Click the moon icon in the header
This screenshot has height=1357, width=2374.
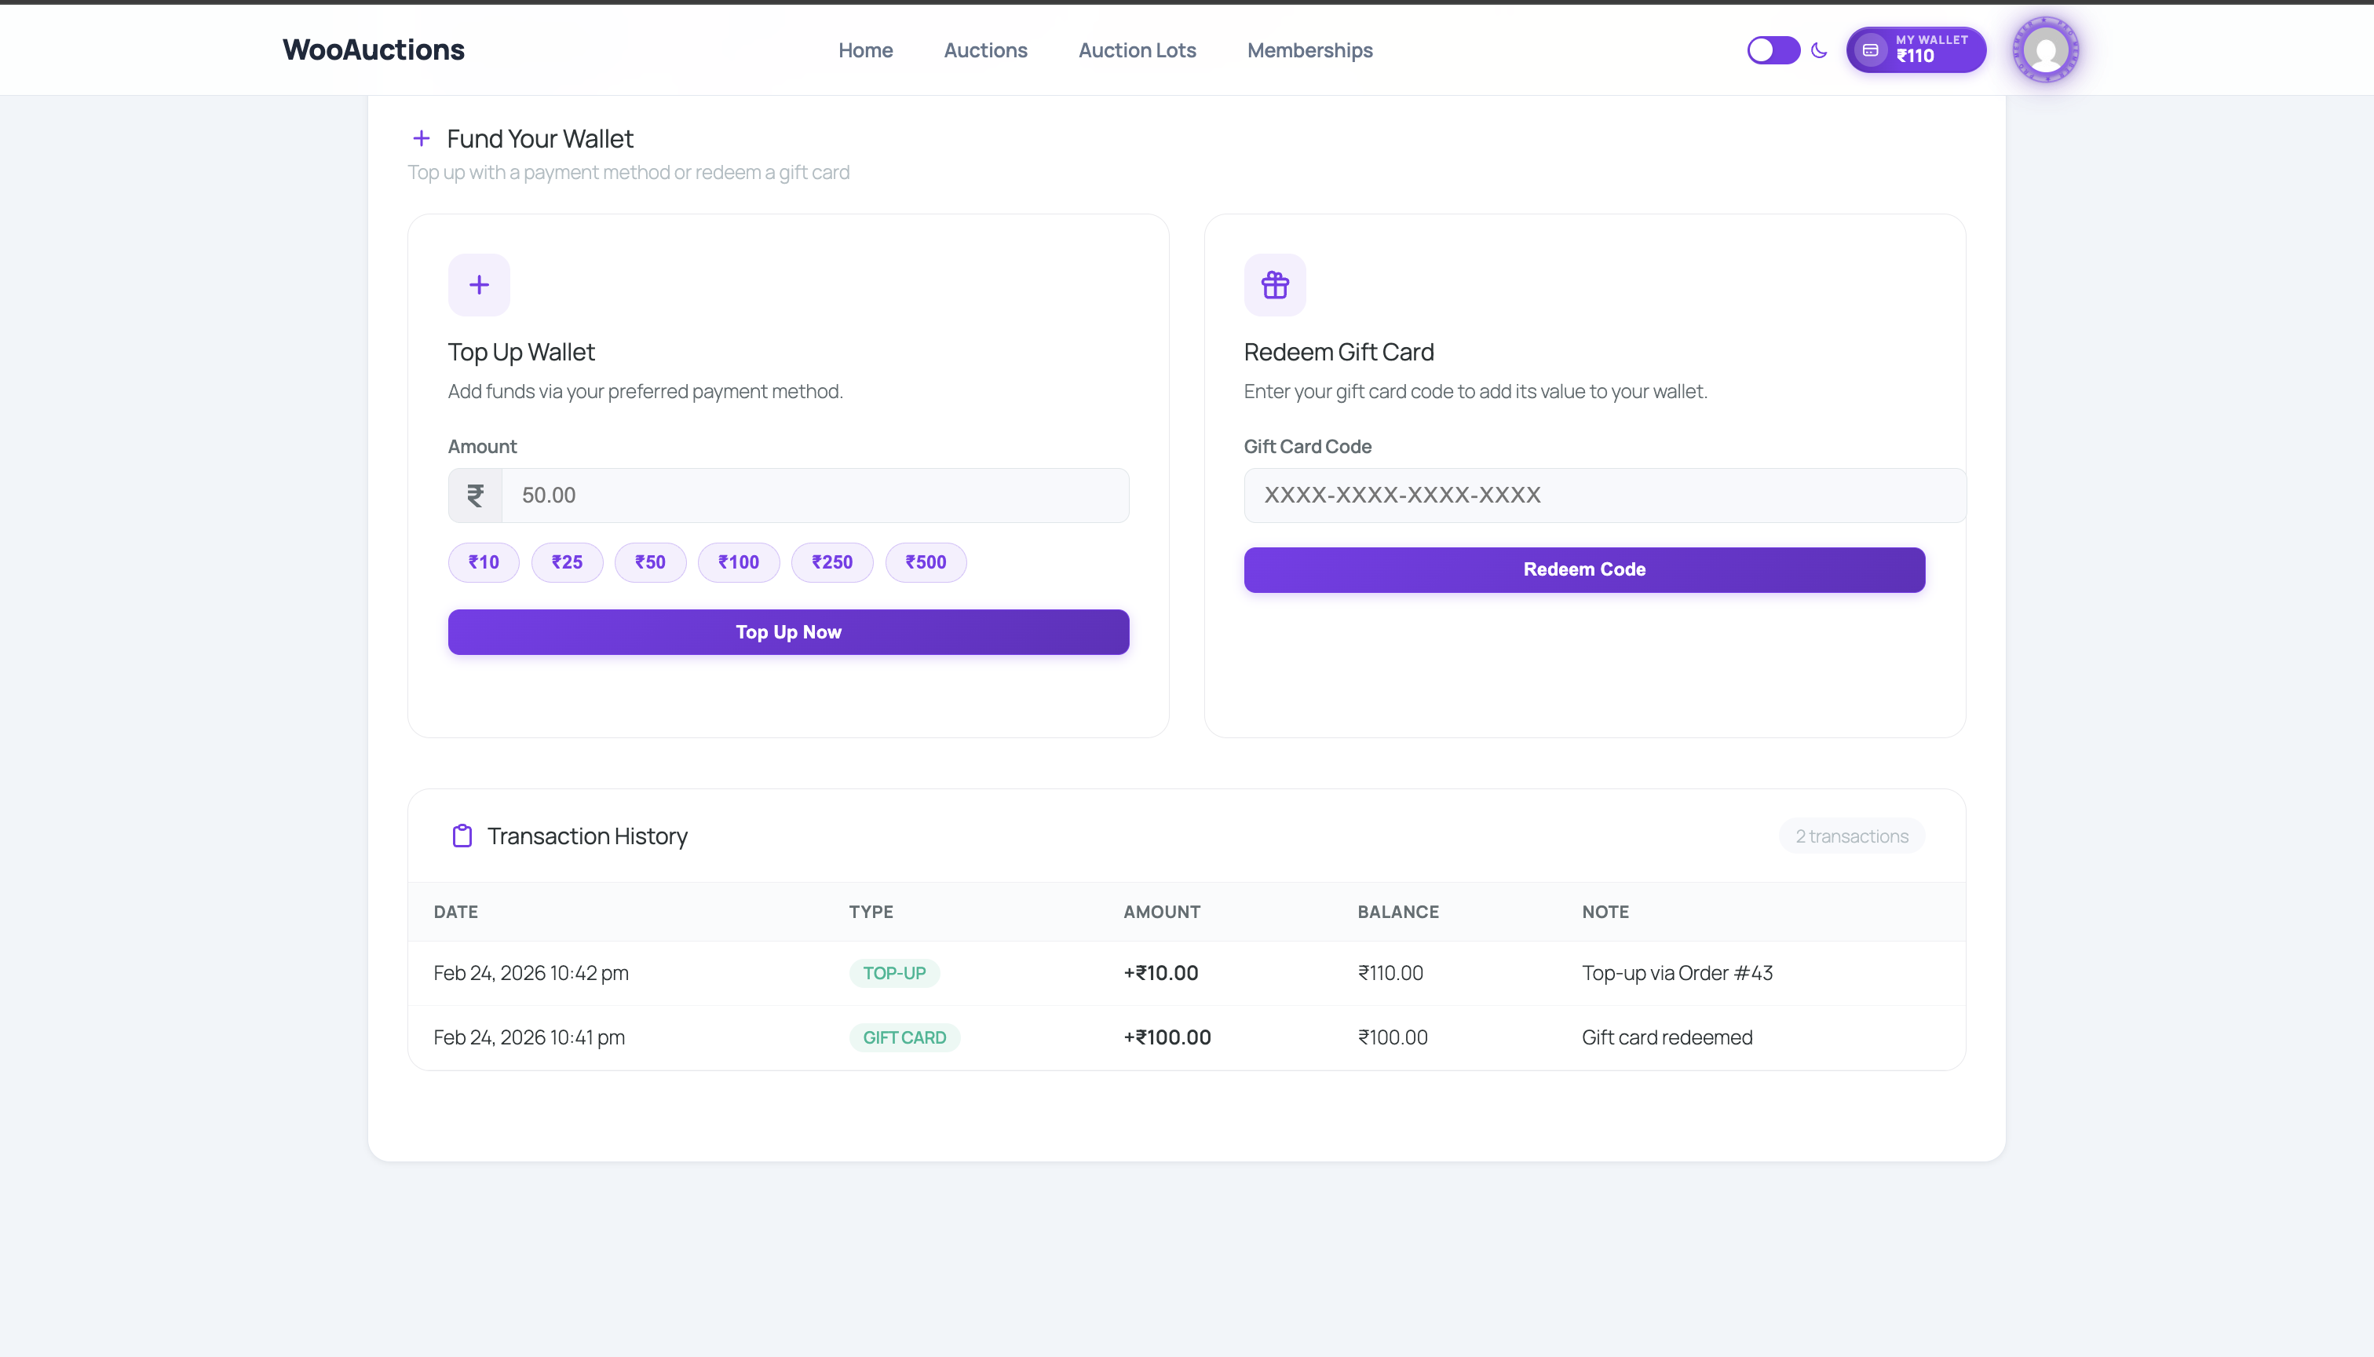tap(1819, 50)
